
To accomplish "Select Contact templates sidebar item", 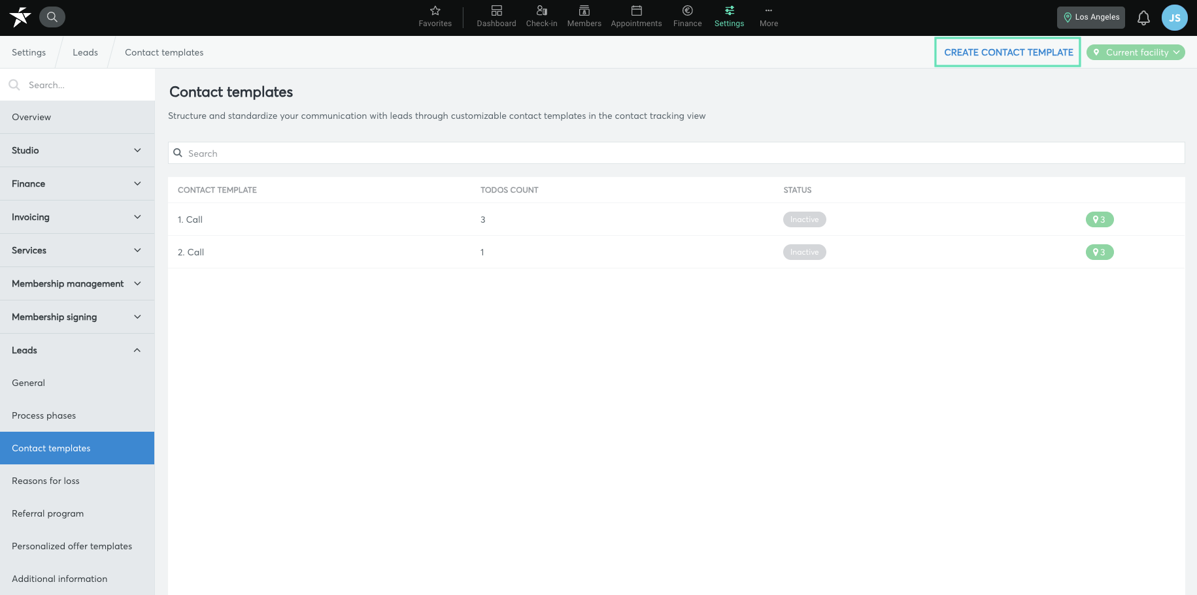I will [x=77, y=448].
